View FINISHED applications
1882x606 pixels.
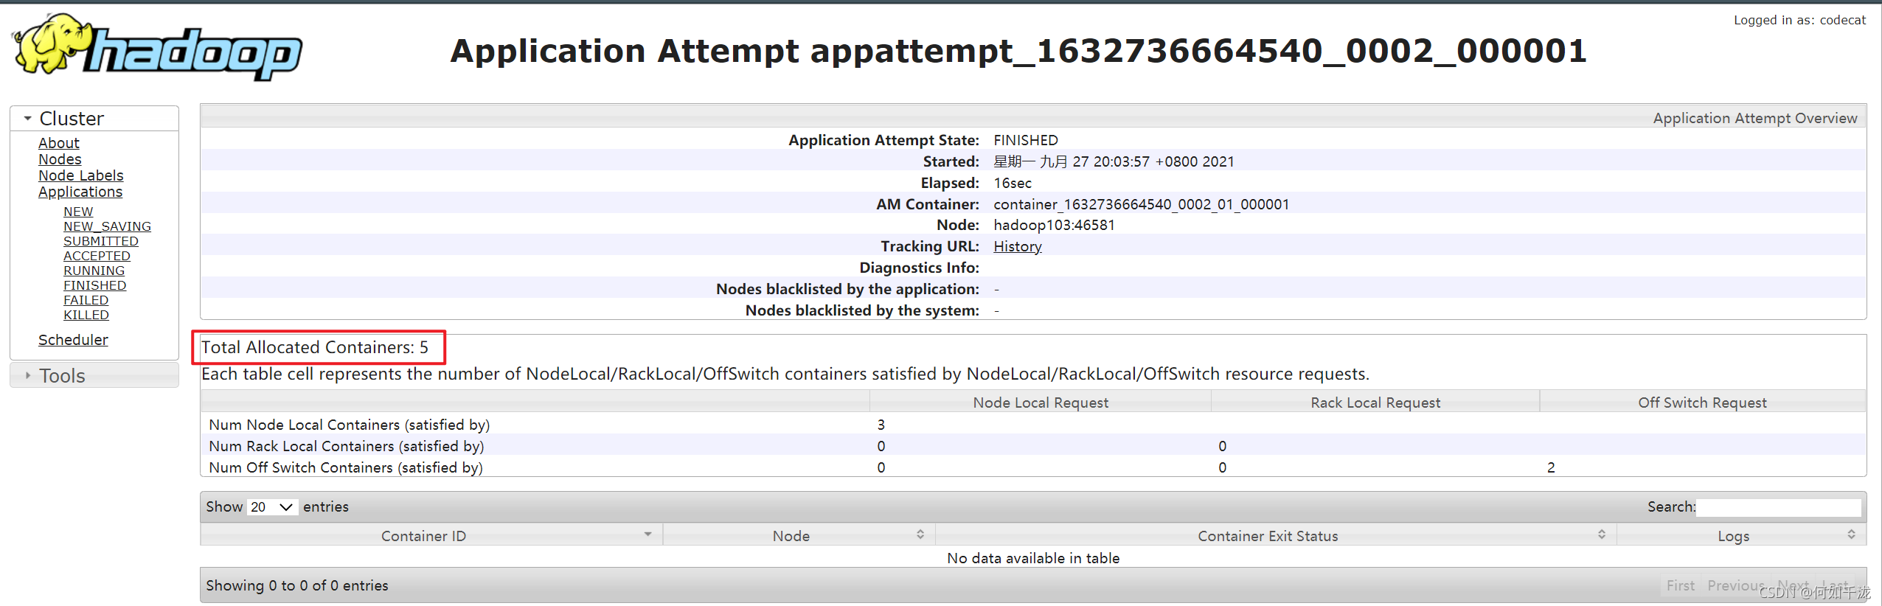point(94,285)
